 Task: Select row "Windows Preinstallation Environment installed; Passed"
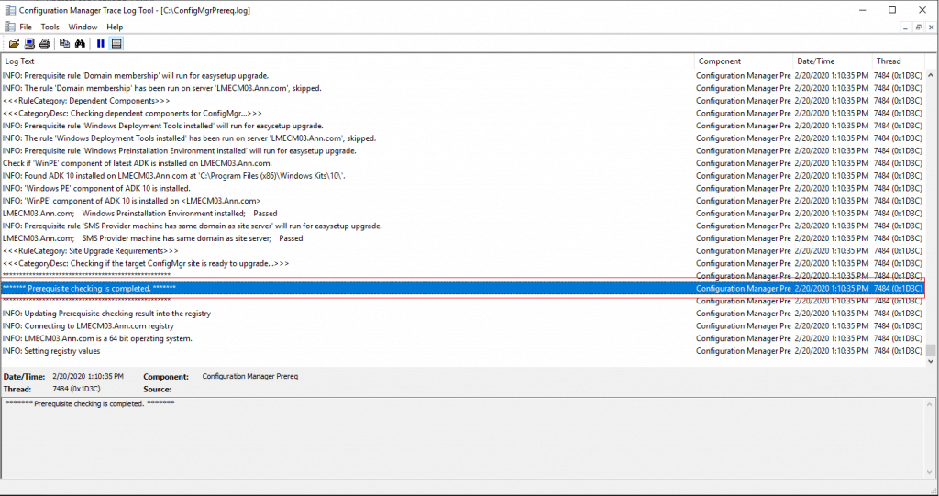click(463, 214)
